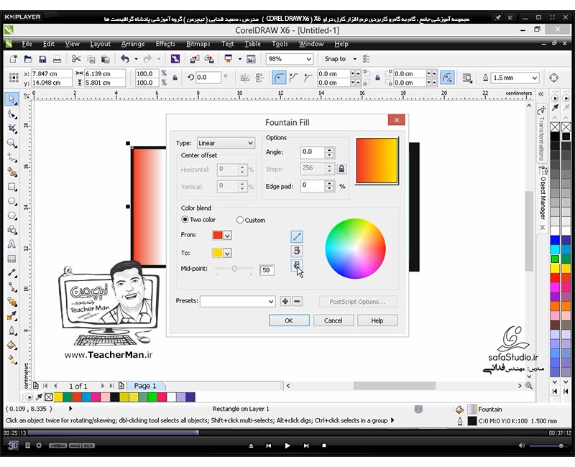The image size is (575, 467).
Task: Select counterclockwise color path button
Action: [297, 251]
